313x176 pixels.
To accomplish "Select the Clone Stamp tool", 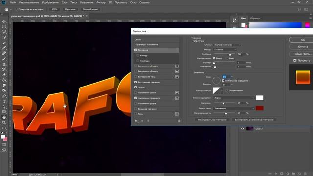I will click(x=4, y=64).
